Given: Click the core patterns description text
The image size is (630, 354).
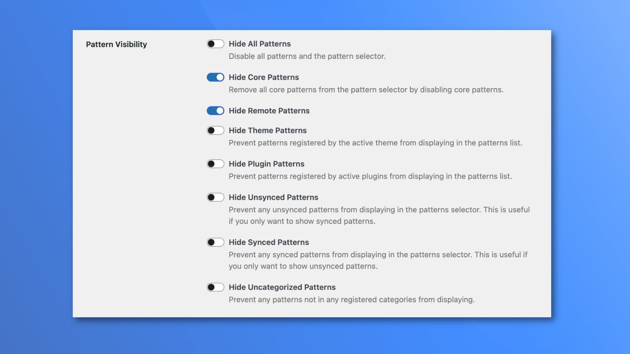Looking at the screenshot, I should click(365, 89).
